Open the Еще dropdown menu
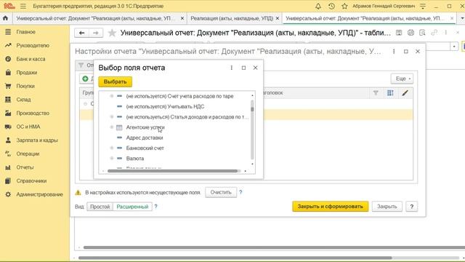Viewport: 465px width, 262px height. coord(402,79)
